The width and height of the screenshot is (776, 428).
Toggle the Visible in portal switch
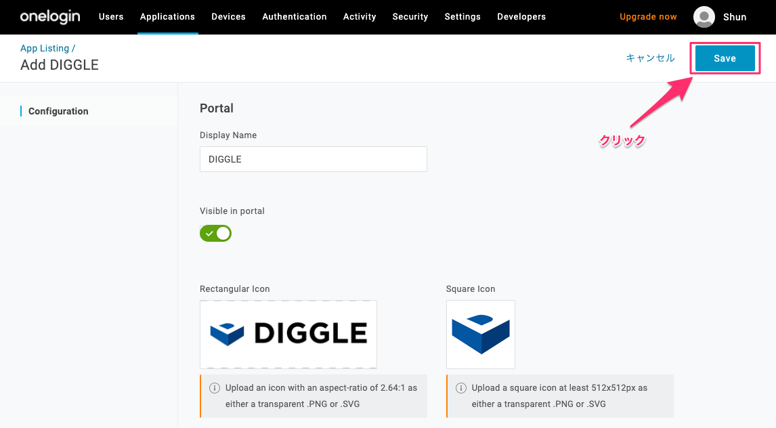point(215,234)
